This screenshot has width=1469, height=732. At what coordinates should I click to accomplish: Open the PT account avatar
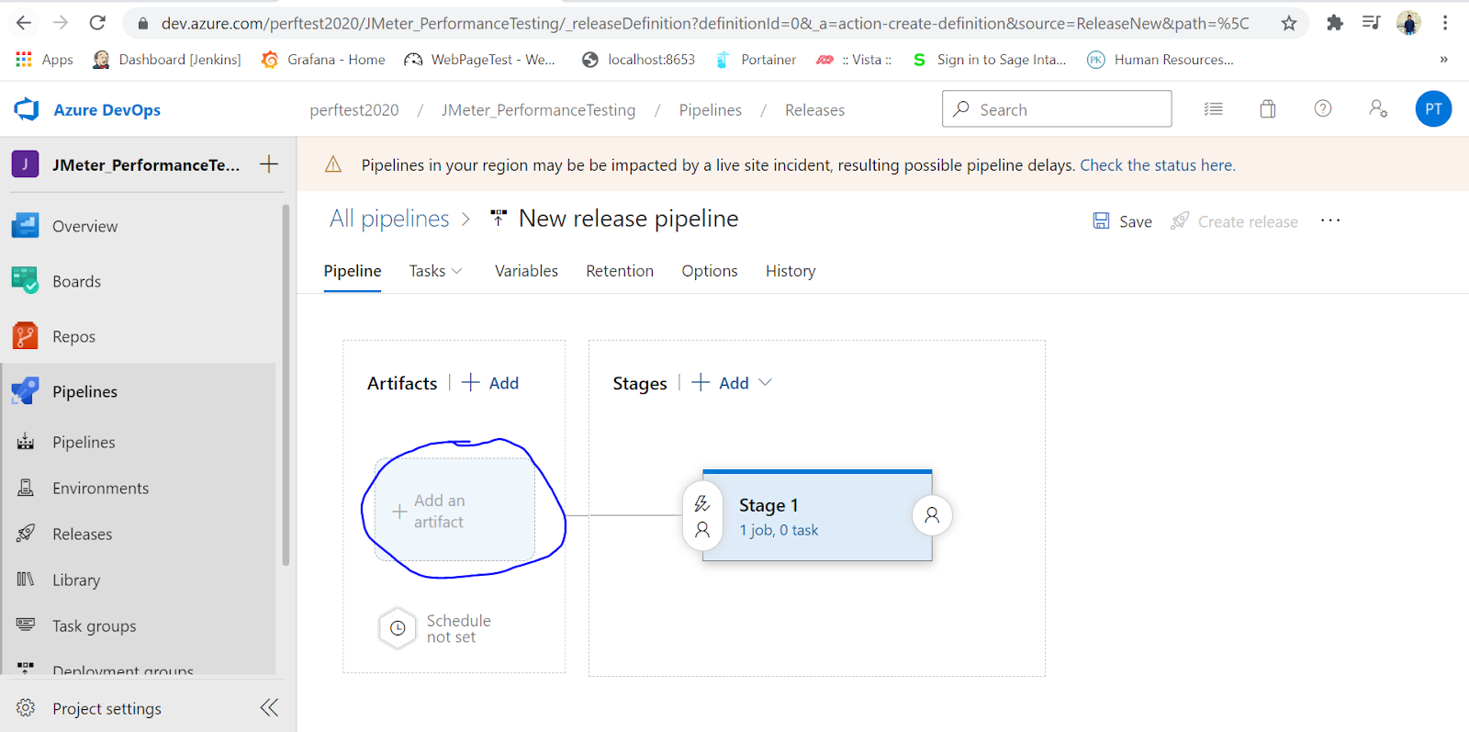point(1433,108)
